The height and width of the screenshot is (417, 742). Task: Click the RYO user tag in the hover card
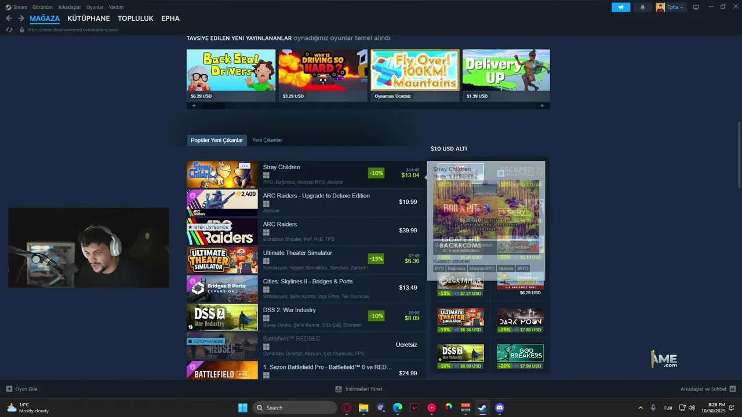(x=439, y=268)
